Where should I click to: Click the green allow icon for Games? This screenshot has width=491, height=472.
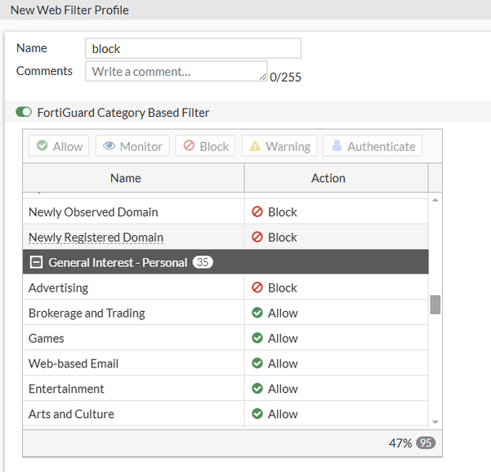(x=257, y=338)
